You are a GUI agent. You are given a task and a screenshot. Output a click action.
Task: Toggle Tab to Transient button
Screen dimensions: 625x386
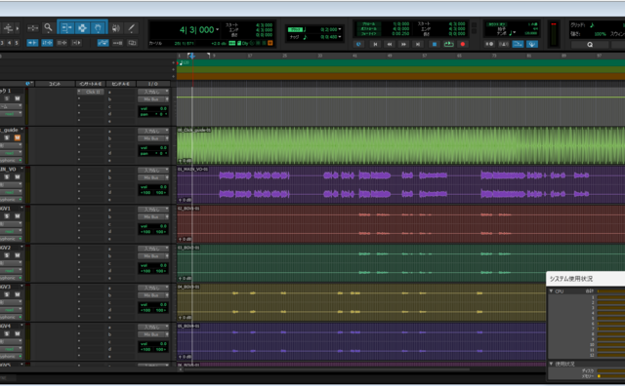32,43
